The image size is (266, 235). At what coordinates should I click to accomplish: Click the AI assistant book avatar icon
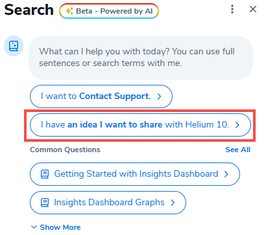click(14, 46)
